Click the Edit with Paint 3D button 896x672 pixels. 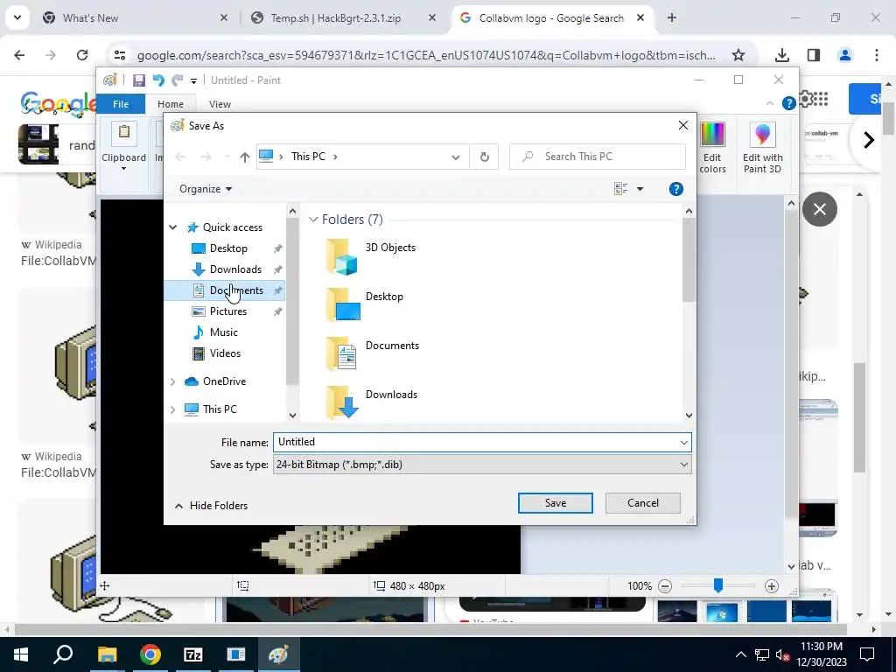762,147
